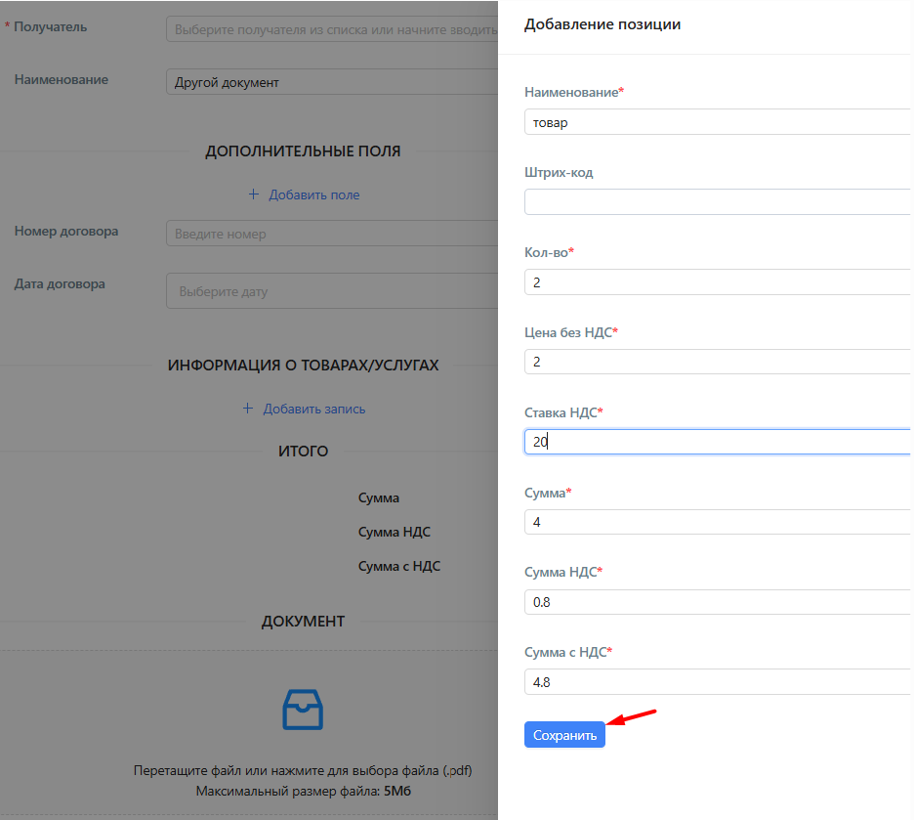Click the empty Штрих-код input

pos(718,201)
